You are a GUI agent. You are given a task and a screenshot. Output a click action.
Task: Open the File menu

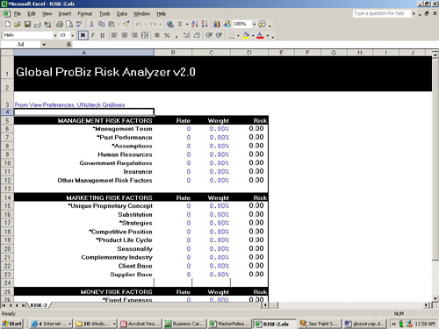18,14
